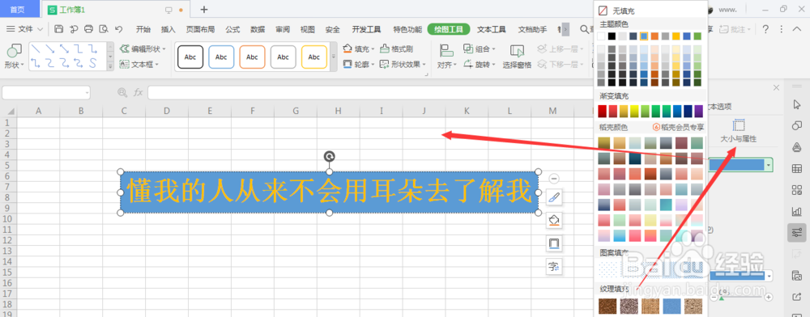Click the rotation handle above the text box
This screenshot has width=810, height=317.
pos(329,157)
